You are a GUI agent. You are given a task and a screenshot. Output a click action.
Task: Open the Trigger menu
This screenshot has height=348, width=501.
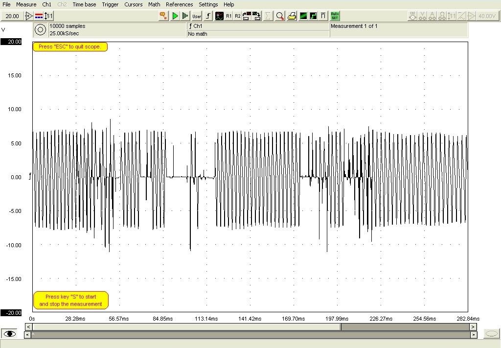click(x=110, y=4)
